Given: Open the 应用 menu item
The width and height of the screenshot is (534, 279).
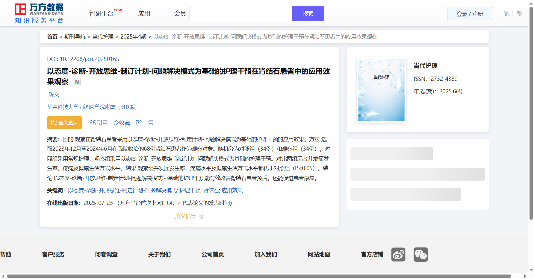Looking at the screenshot, I should pos(144,13).
